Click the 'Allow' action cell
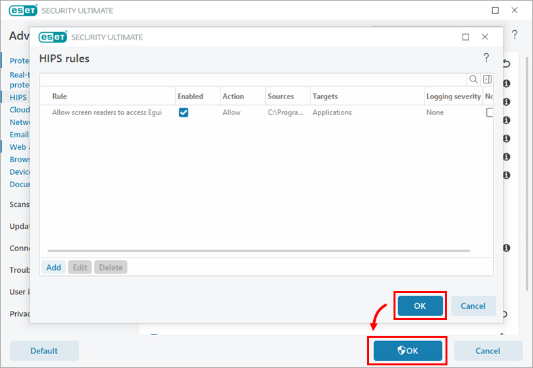 coord(232,112)
